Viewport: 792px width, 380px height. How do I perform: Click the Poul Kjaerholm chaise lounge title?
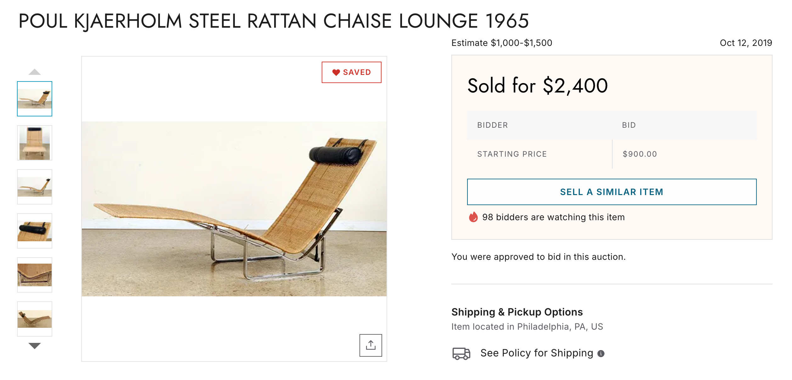274,21
